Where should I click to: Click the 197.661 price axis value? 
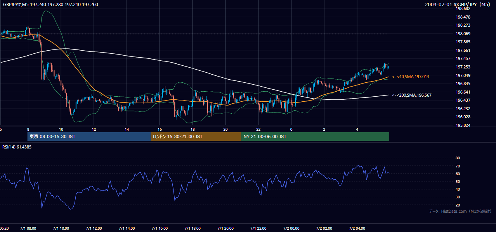463,50
